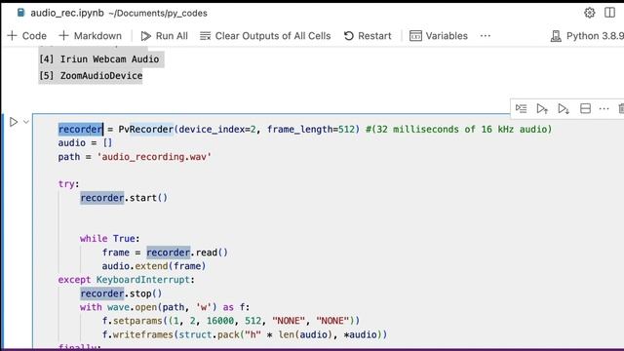The width and height of the screenshot is (624, 351).
Task: Clear Outputs of All Cells
Action: pos(265,36)
